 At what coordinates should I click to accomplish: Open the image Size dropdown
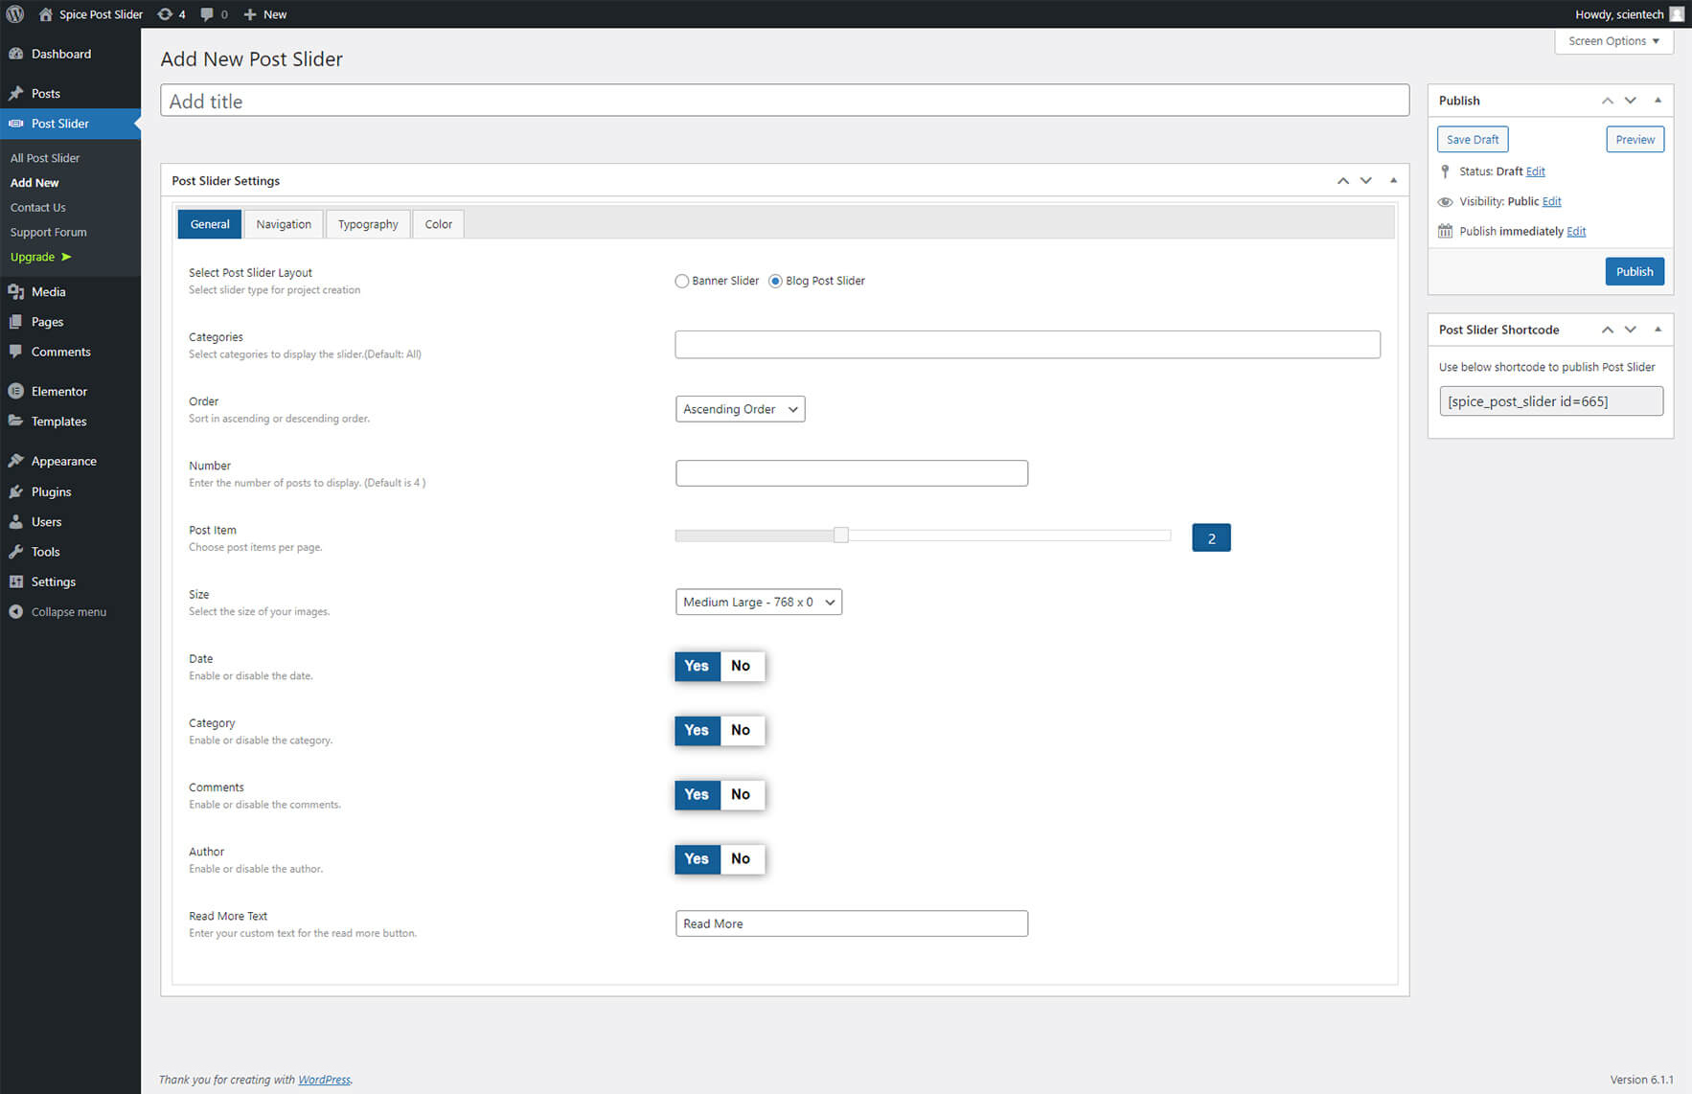click(x=758, y=603)
